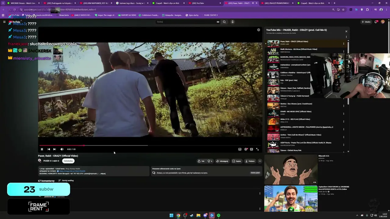Open more actions menu below video
The width and height of the screenshot is (390, 219).
click(x=260, y=161)
